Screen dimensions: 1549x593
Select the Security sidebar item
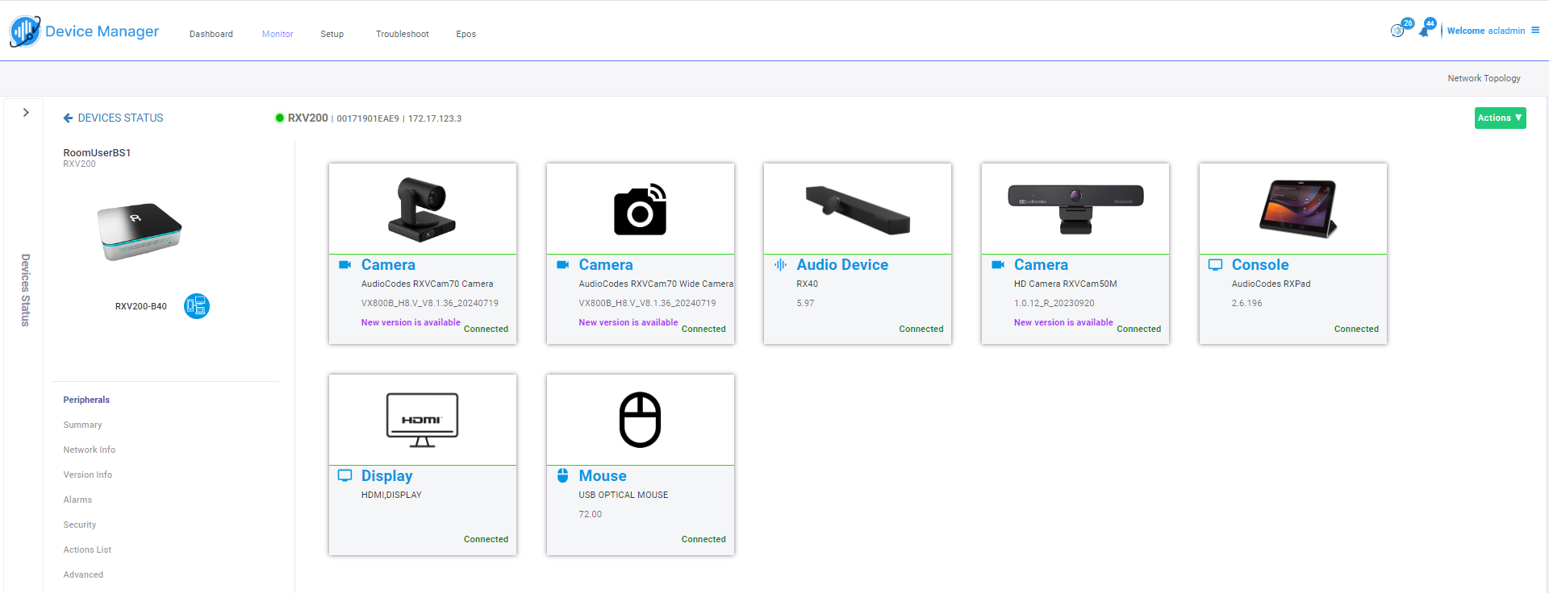(80, 525)
